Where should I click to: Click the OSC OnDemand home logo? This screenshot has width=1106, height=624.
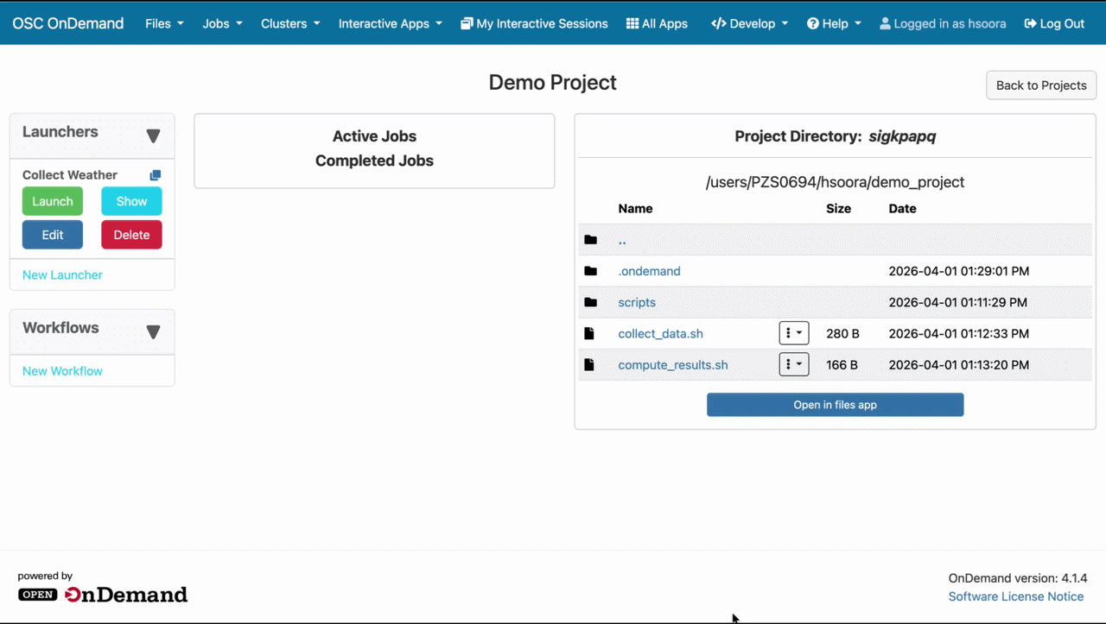[x=68, y=23]
